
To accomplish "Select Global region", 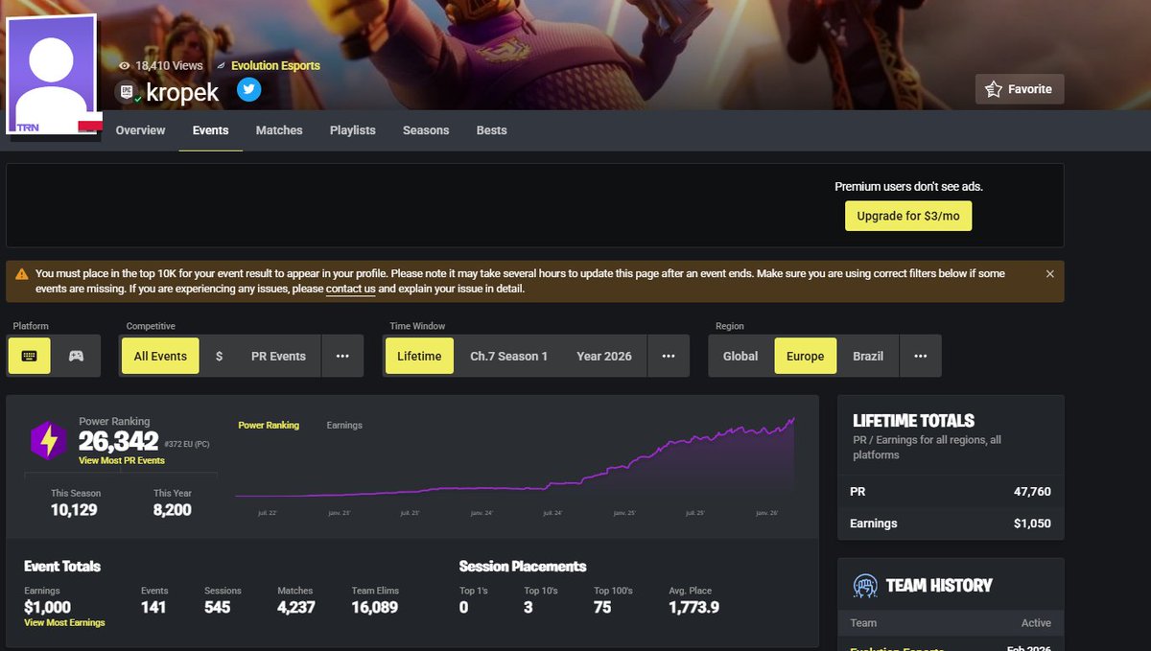I will click(x=740, y=356).
